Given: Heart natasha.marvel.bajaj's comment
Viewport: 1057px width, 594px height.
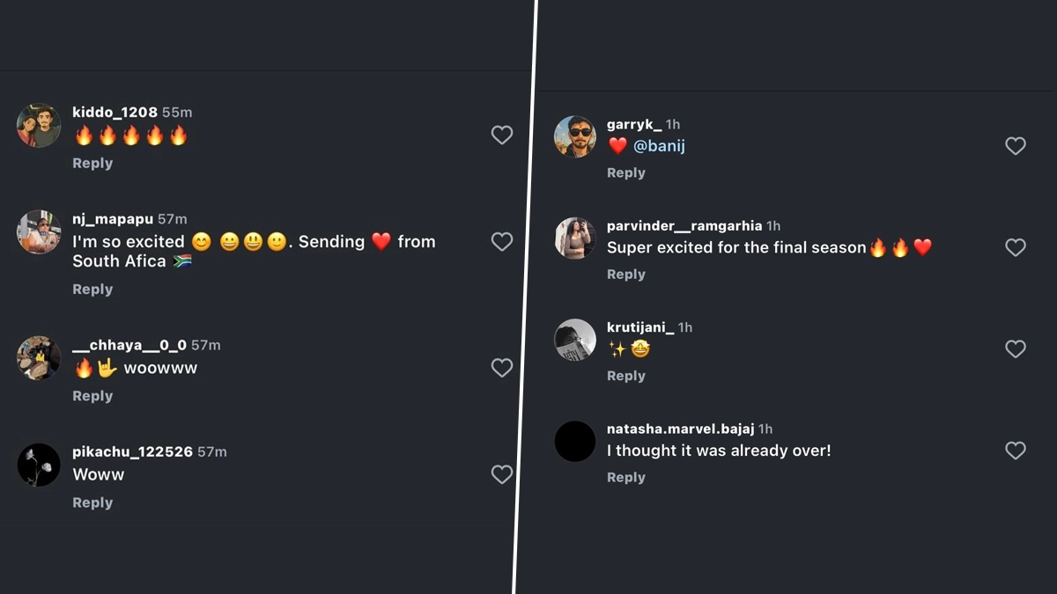Looking at the screenshot, I should tap(1015, 451).
